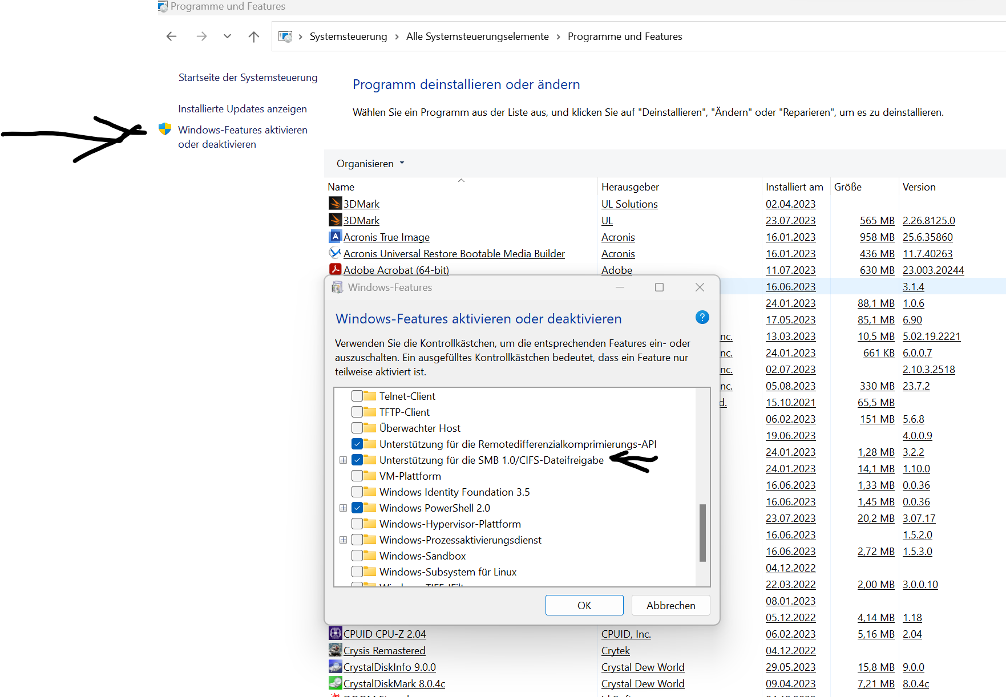Expand the SMB 1.0/CIFS-Dateifreigabe node
Screen dimensions: 1006x697
click(343, 460)
